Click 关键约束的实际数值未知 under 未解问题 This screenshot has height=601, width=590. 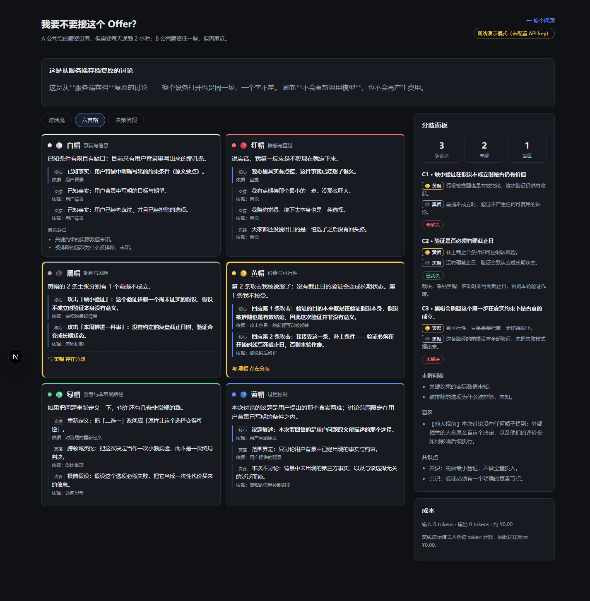[x=460, y=387]
